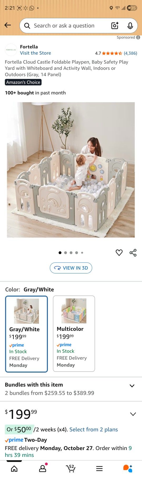Jump to the second image dot
This screenshot has width=142, height=477.
pyautogui.click(x=65, y=253)
